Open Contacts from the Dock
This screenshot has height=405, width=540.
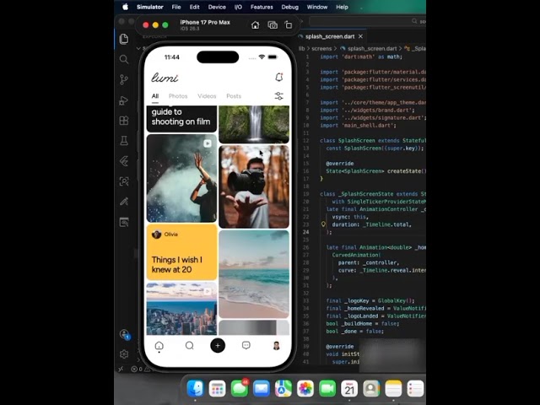point(371,388)
